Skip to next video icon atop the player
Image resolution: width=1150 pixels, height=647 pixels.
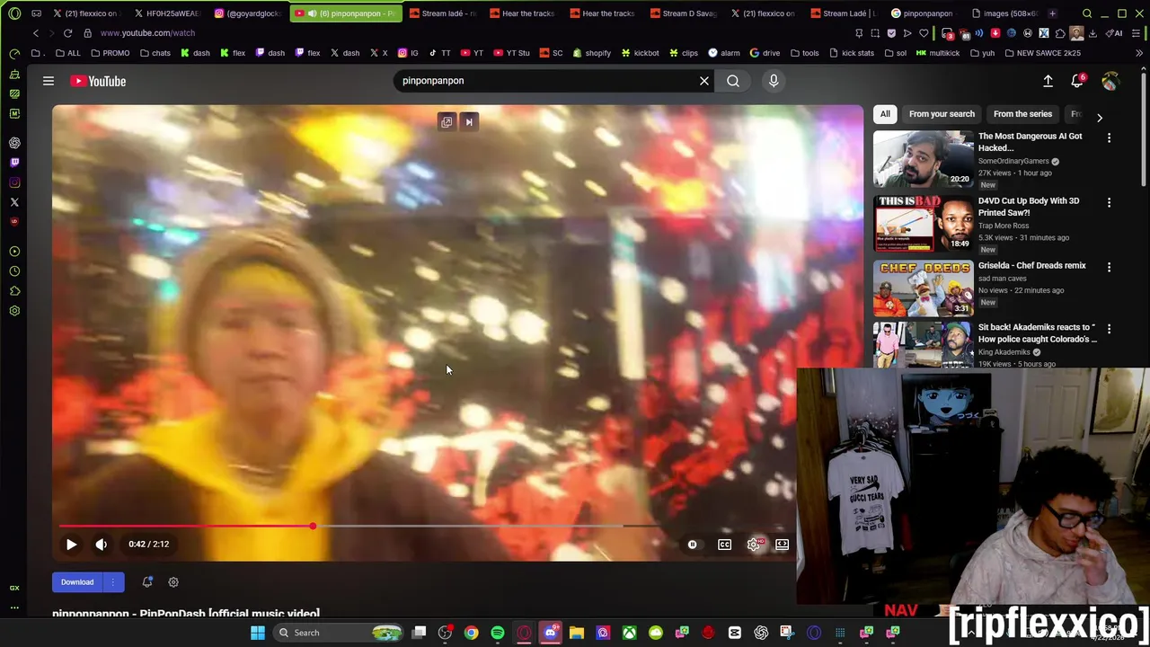468,122
